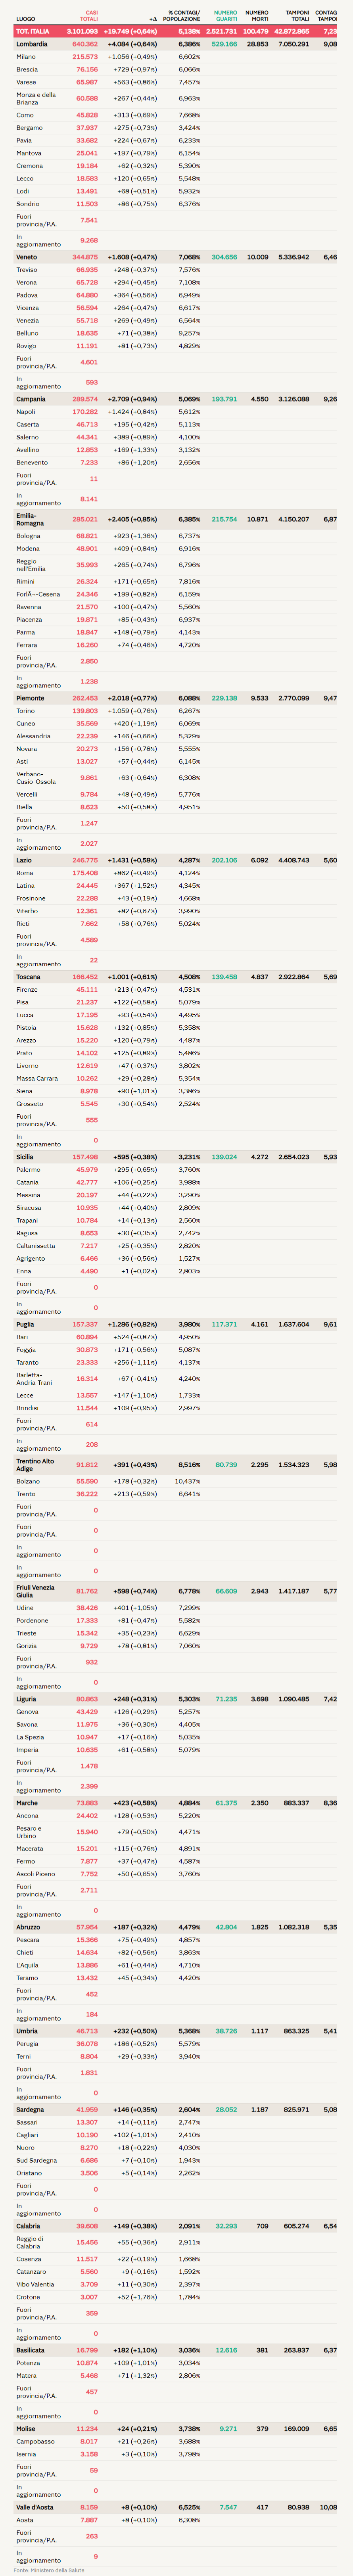Collapse the Veneto region group
The height and width of the screenshot is (2576, 353).
click(x=27, y=257)
